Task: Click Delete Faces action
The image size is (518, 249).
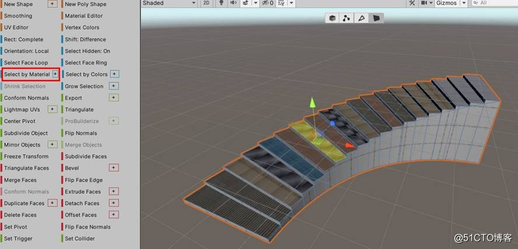Action: (x=20, y=215)
